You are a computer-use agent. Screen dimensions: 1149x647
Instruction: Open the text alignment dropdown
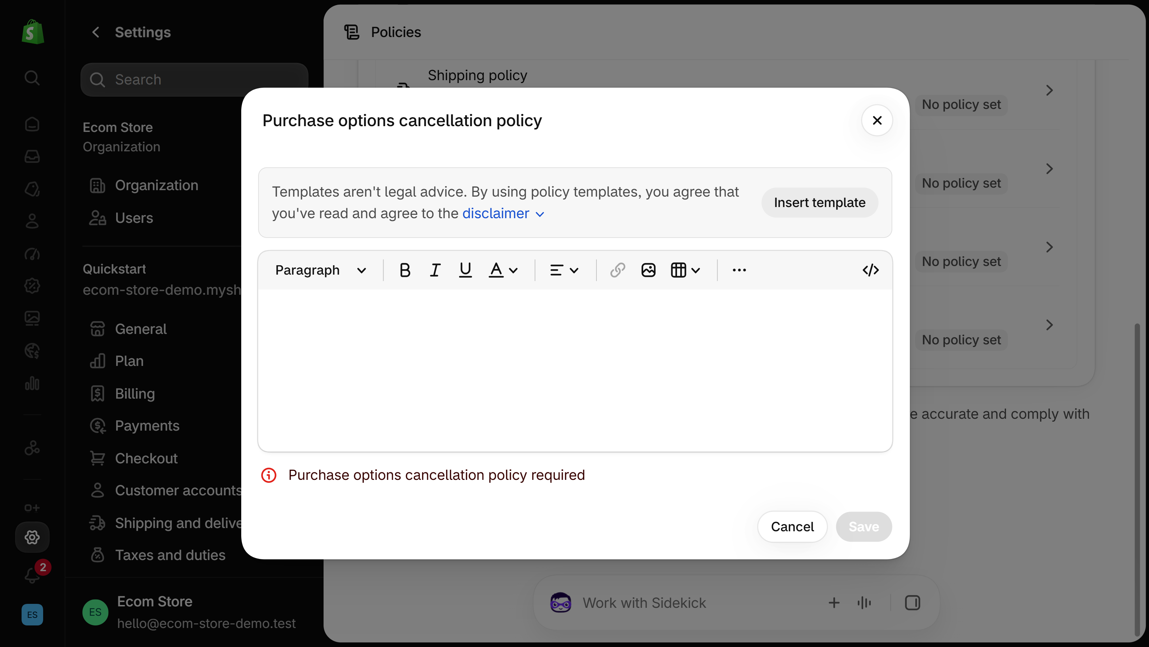click(564, 270)
